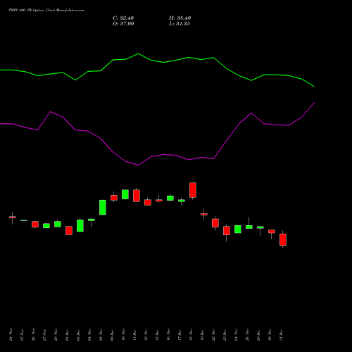Select the 25 Nov date label
This screenshot has width=352, height=352.
click(x=22, y=334)
